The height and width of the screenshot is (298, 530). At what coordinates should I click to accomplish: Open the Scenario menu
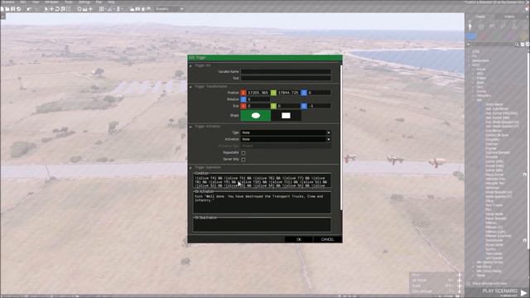point(7,2)
